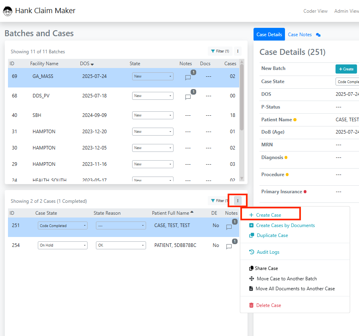
Task: Open notes icon for case 251
Action: click(229, 227)
